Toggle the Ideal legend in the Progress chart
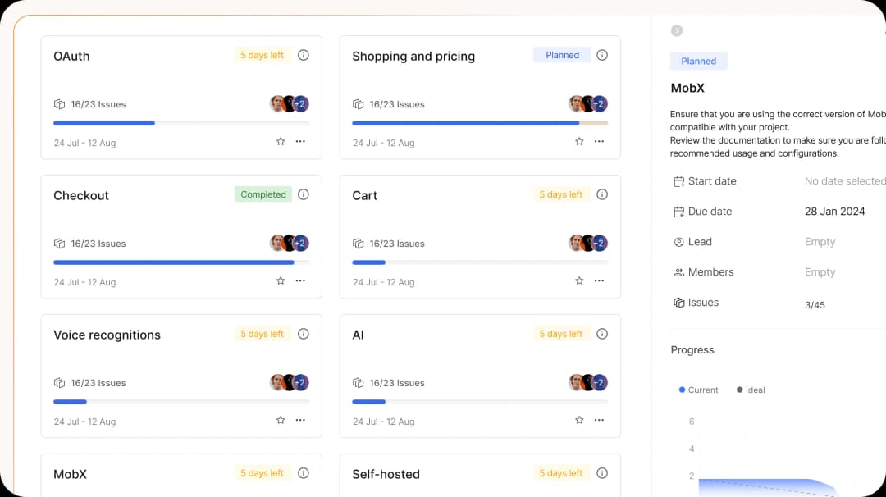 point(750,390)
